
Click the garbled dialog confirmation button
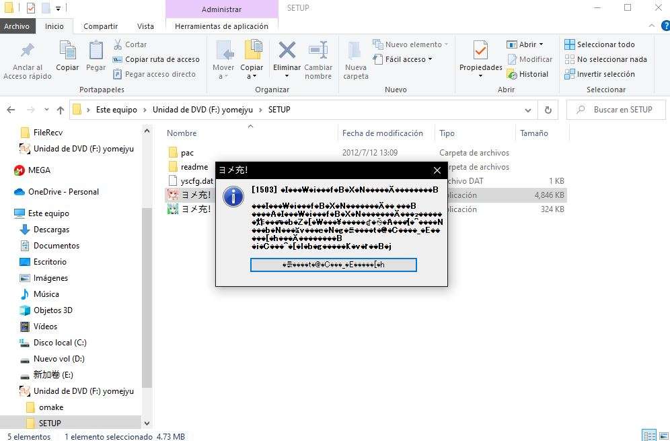333,265
